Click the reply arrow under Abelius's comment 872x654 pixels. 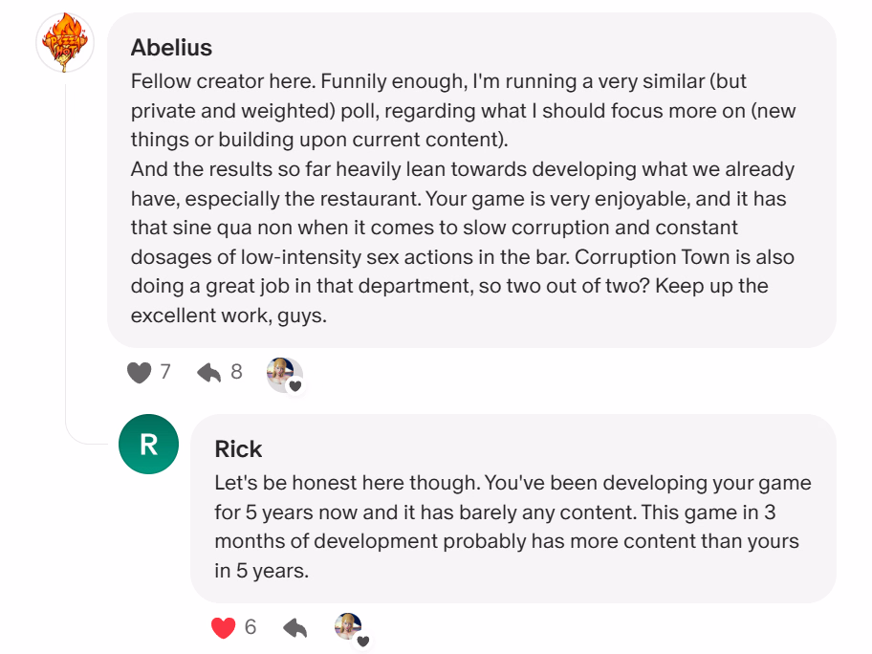pos(208,372)
